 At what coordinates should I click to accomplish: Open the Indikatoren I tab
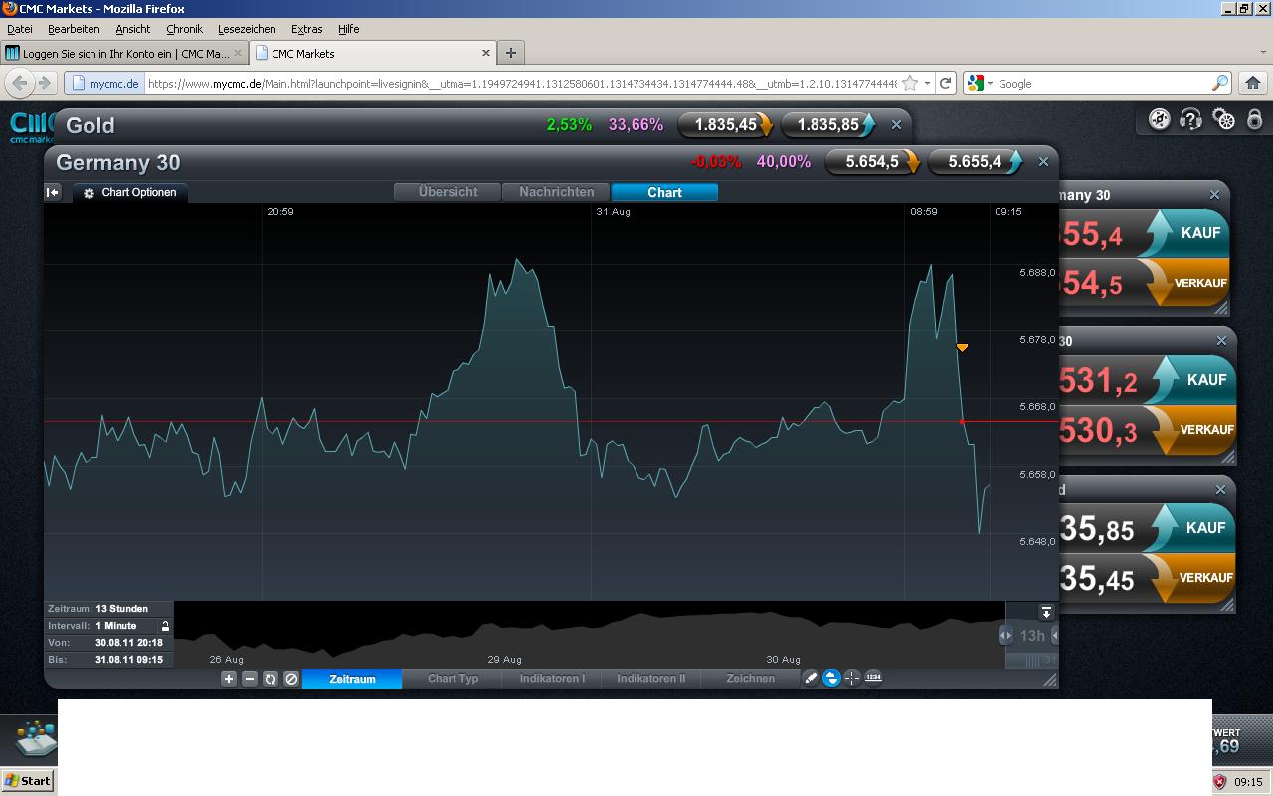[552, 679]
